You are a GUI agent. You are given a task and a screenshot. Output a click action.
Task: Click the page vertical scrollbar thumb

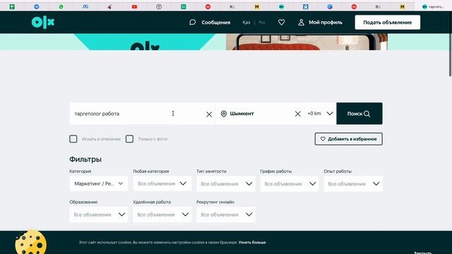[450, 44]
